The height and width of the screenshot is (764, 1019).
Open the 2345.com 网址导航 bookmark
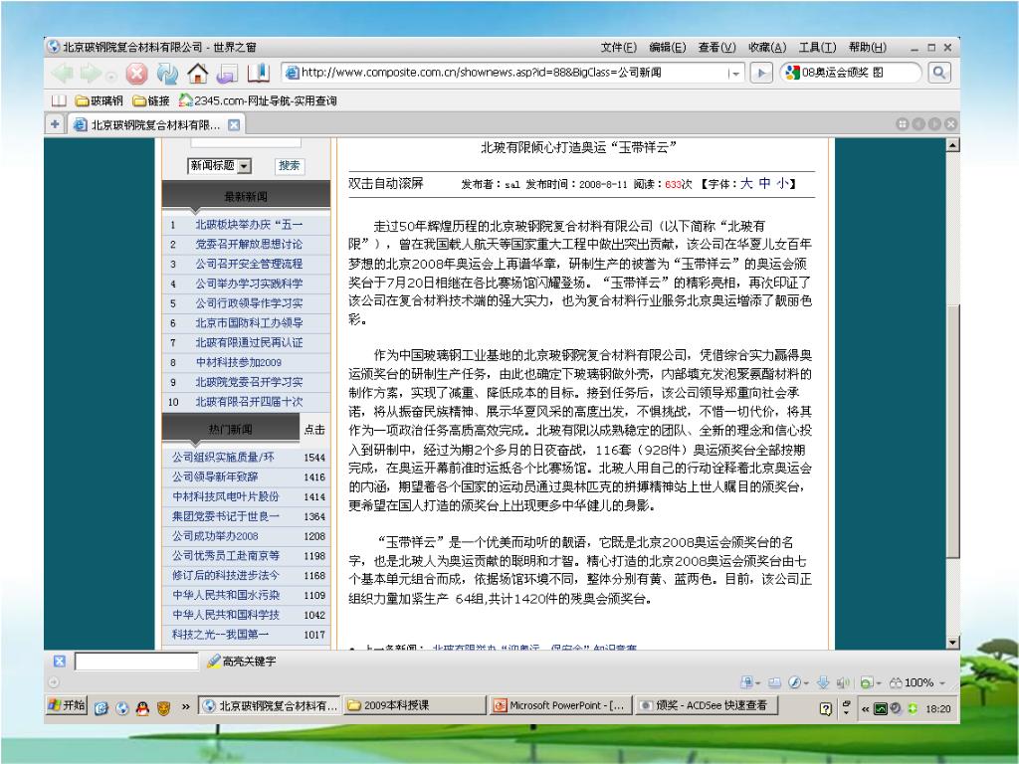pyautogui.click(x=258, y=100)
